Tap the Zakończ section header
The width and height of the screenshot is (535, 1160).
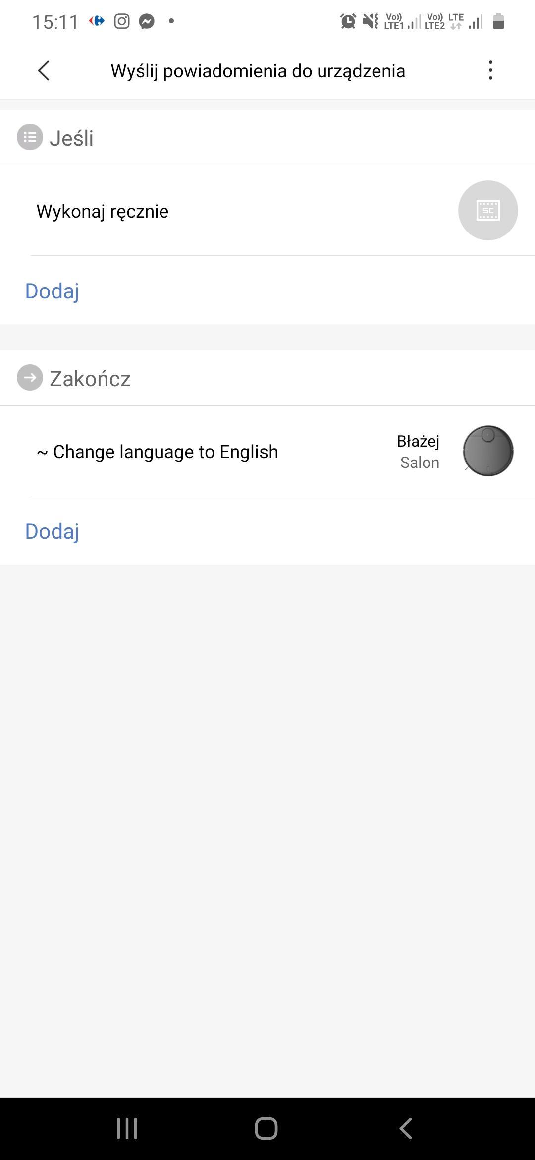(x=90, y=379)
